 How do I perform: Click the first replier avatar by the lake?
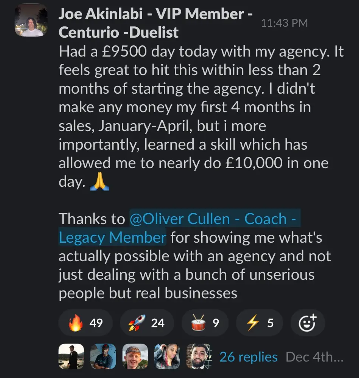point(71,356)
